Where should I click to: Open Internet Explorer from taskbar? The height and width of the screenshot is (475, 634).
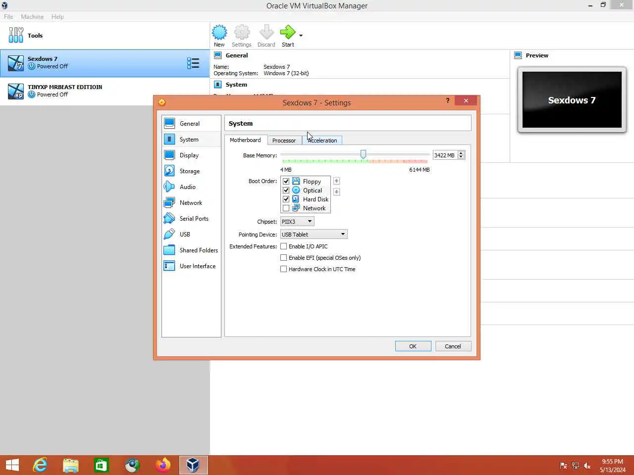coord(40,465)
